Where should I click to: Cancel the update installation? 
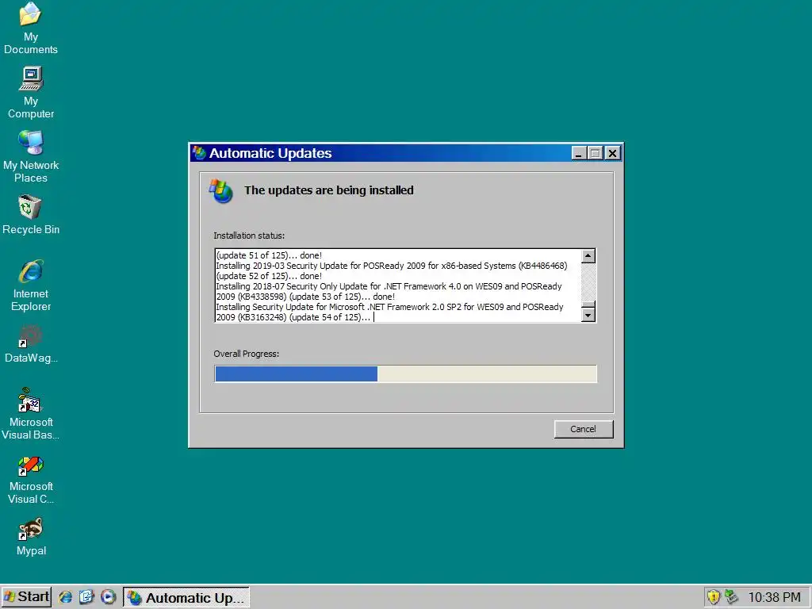click(x=584, y=429)
